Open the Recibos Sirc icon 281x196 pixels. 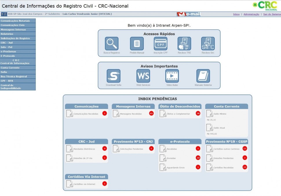click(x=208, y=44)
